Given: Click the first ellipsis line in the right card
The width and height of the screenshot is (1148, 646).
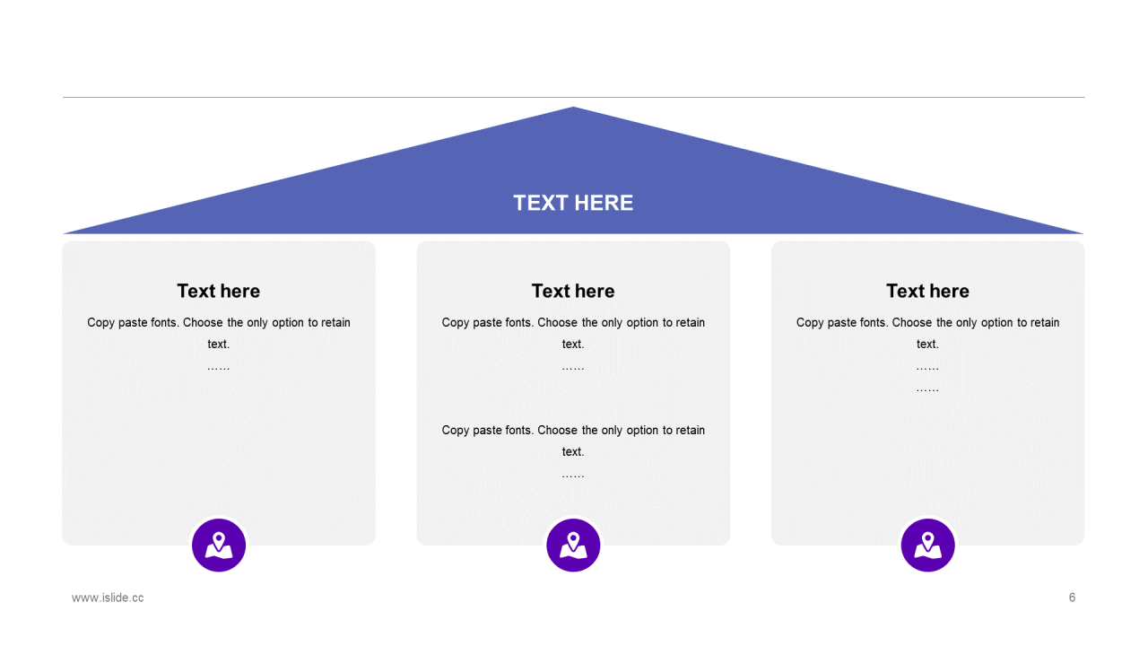Looking at the screenshot, I should coord(927,367).
